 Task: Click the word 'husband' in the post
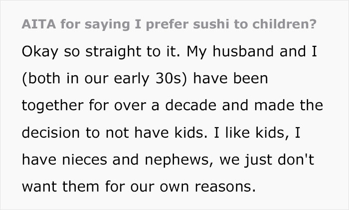pyautogui.click(x=243, y=51)
